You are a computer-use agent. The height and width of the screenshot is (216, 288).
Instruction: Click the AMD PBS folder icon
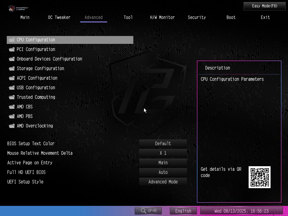coord(12,116)
